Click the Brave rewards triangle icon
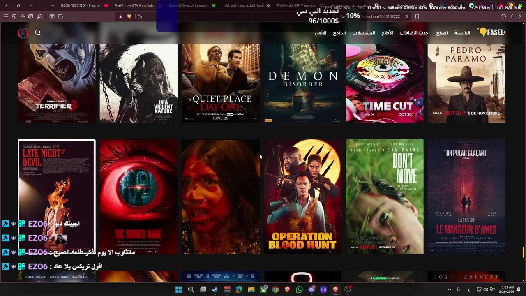Screen dimensions: 526x296 tap(120, 16)
